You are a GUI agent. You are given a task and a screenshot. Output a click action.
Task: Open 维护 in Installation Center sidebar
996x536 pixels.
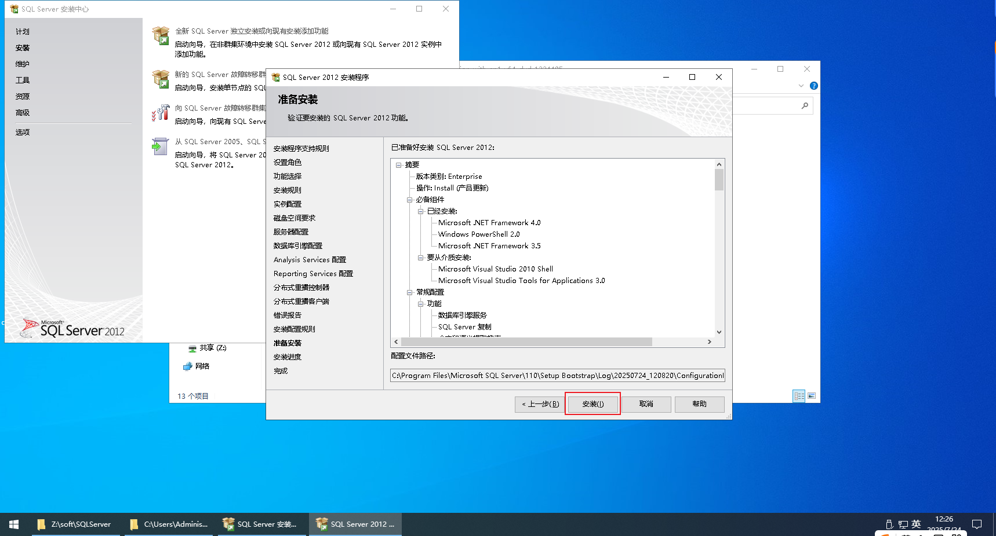click(23, 64)
